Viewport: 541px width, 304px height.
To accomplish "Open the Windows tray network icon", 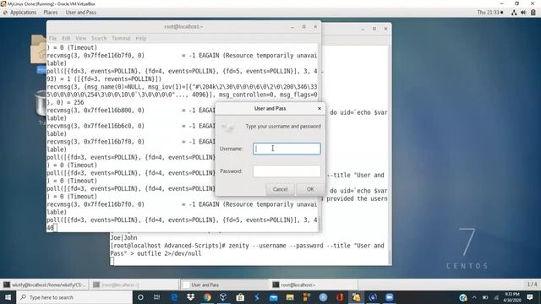I will [x=496, y=297].
